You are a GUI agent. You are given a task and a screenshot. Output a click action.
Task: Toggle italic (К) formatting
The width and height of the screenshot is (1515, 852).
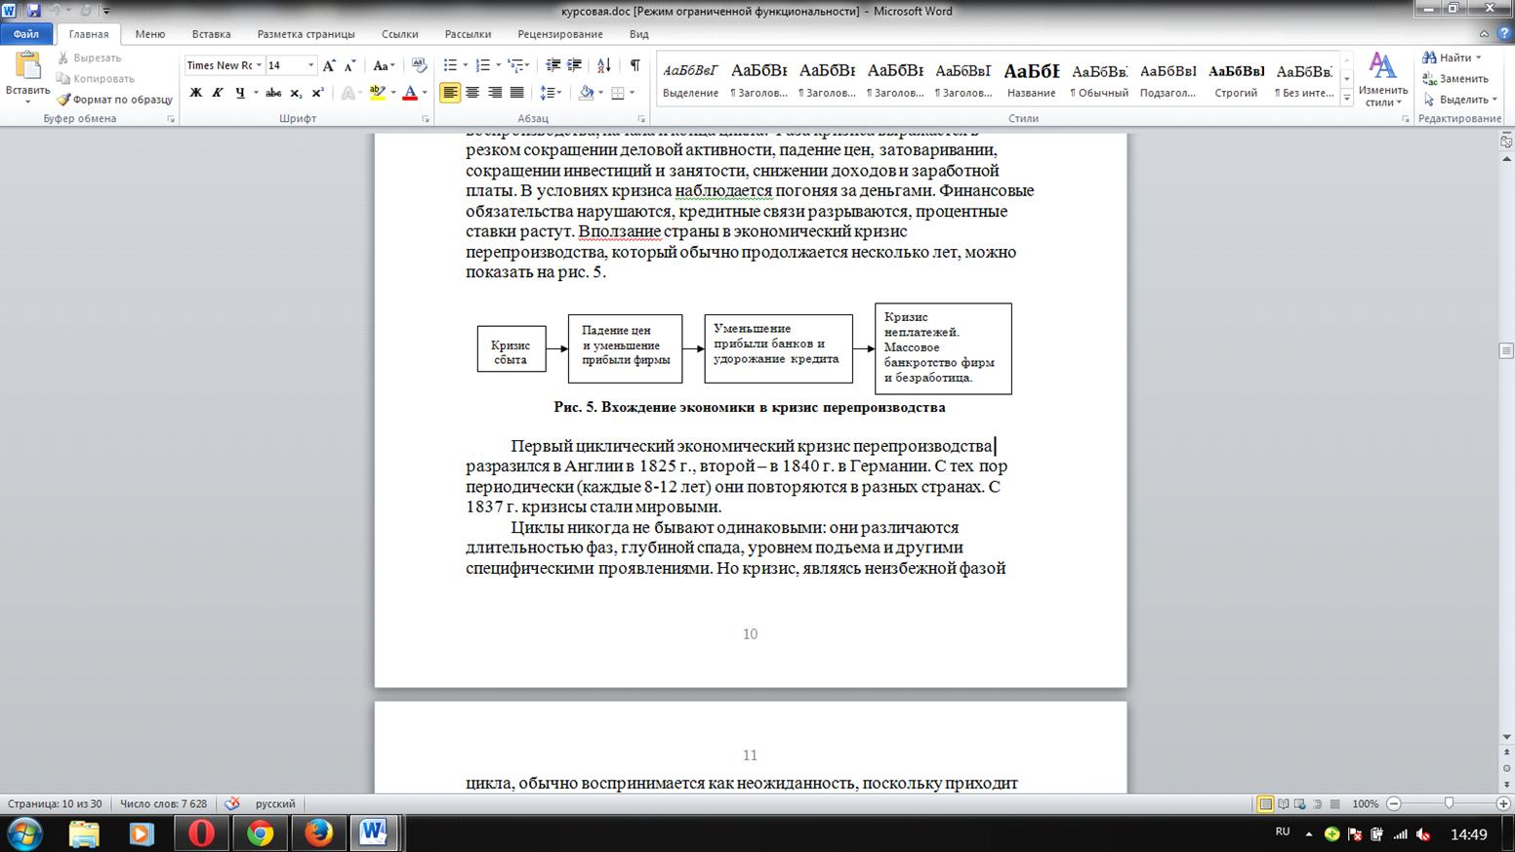[x=217, y=93]
